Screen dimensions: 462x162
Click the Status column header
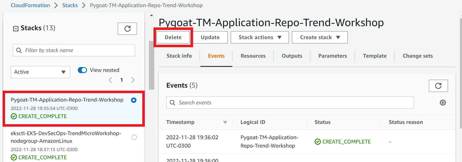coord(322,122)
